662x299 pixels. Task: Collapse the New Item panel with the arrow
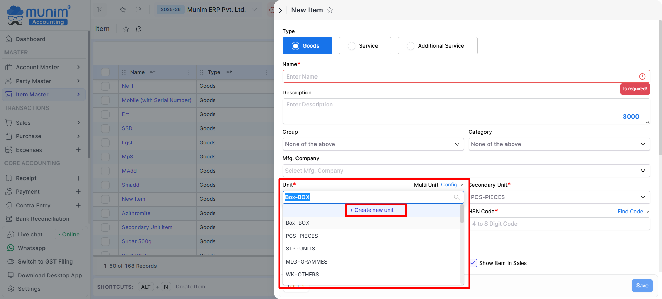(280, 10)
